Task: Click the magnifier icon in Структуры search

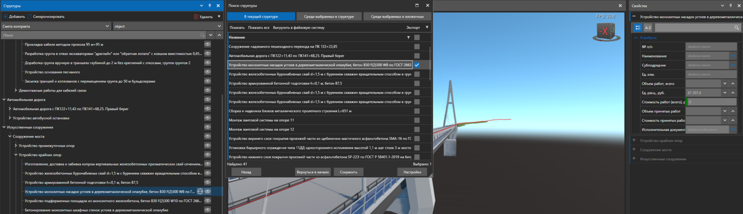Action: [x=202, y=35]
